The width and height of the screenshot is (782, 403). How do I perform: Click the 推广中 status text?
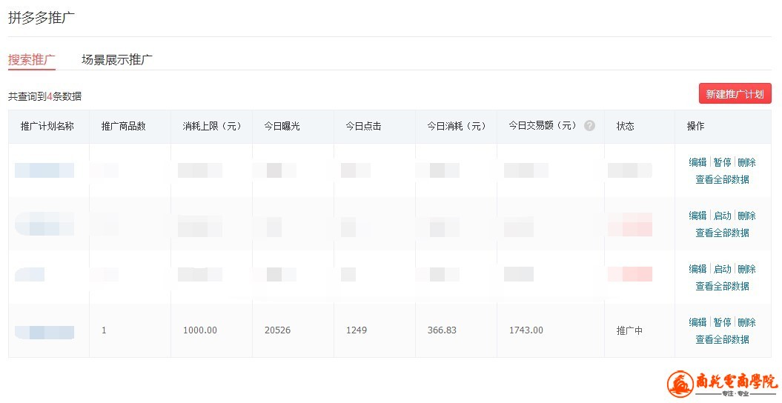[629, 330]
